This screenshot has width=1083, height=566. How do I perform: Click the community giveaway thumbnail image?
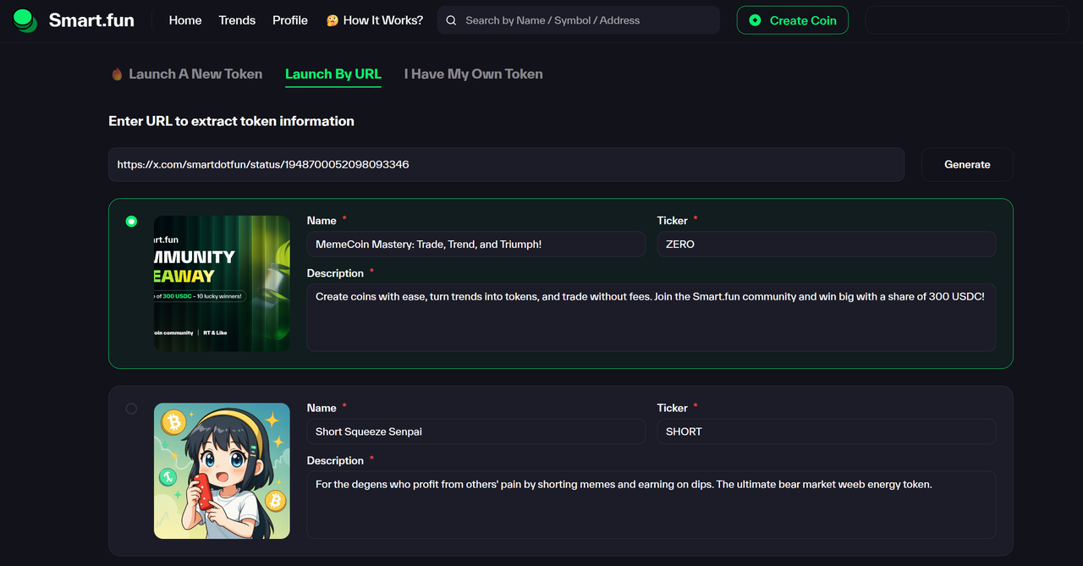tap(222, 283)
